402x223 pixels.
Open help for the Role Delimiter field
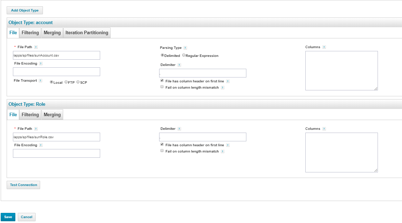tap(179, 128)
